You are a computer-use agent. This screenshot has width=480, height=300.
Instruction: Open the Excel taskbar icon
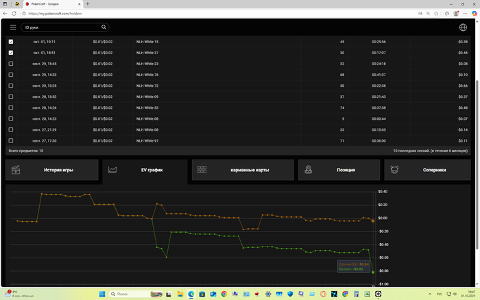tap(367, 294)
